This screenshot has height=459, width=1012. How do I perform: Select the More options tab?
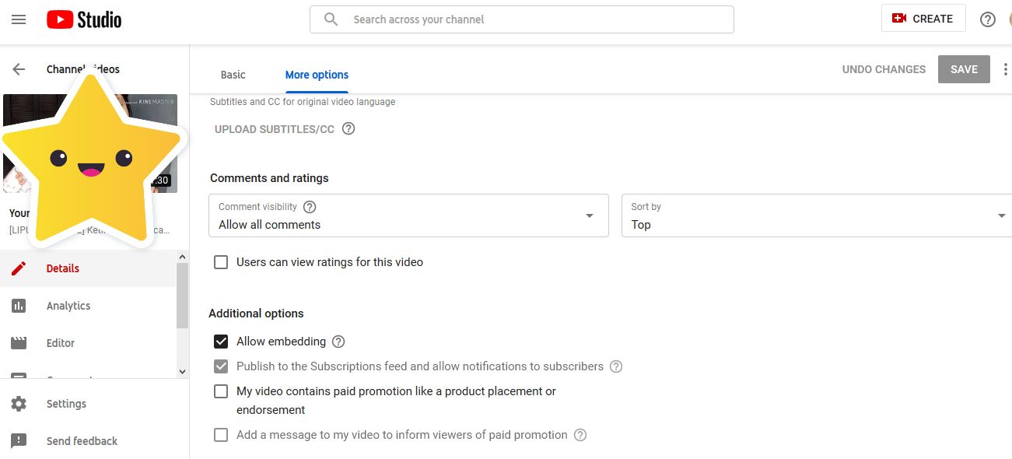(317, 75)
